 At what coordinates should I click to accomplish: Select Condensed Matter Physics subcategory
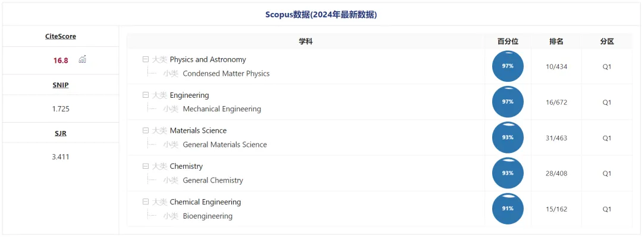point(226,73)
